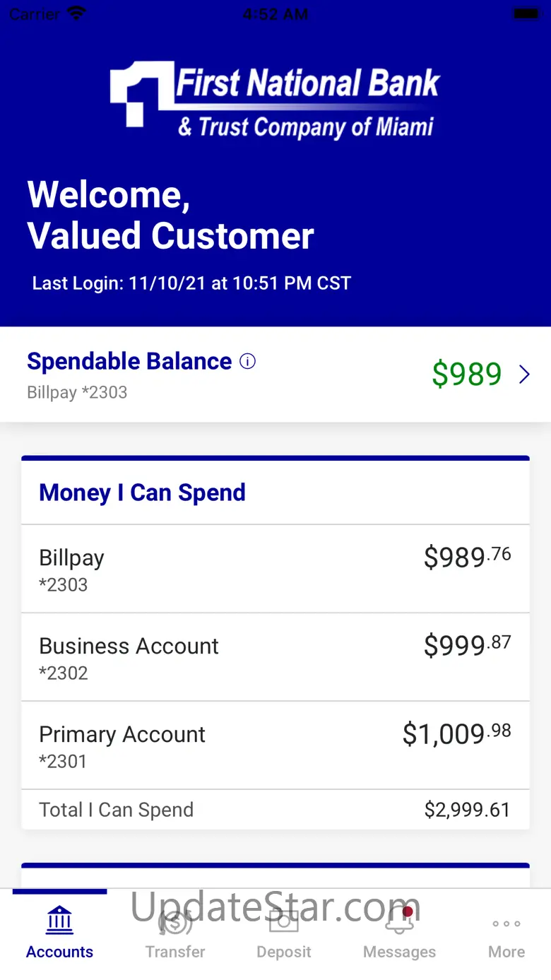Tap the Money I Can Spend header
Screen dimensions: 551x980
click(142, 492)
